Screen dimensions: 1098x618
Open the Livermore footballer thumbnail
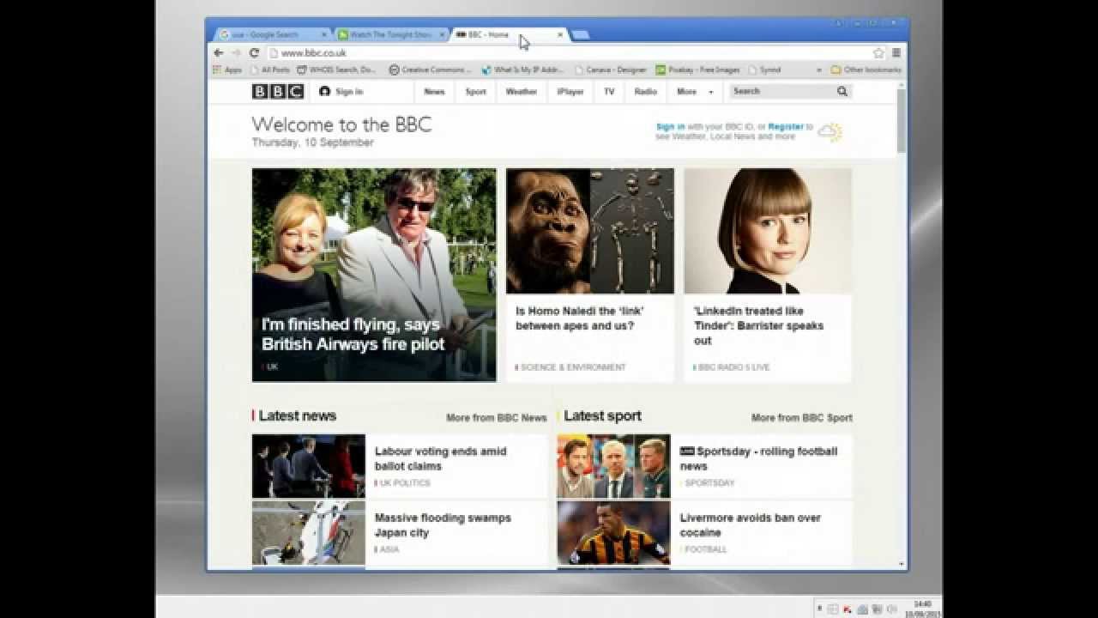[x=613, y=533]
